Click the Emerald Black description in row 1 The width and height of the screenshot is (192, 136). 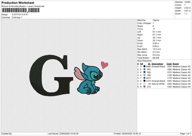click(x=158, y=66)
